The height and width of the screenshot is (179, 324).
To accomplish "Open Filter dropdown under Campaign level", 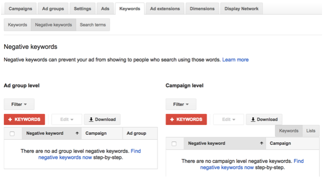I will coord(181,104).
